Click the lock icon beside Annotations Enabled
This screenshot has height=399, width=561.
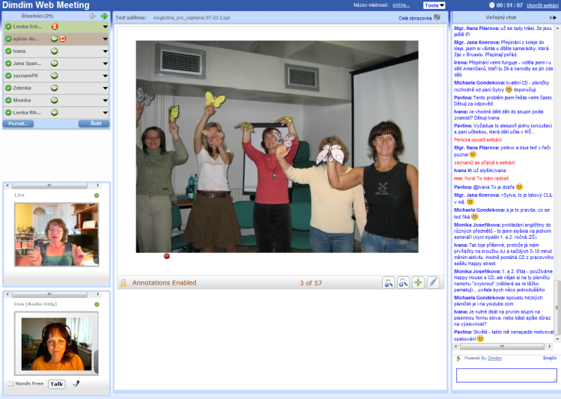[x=123, y=283]
